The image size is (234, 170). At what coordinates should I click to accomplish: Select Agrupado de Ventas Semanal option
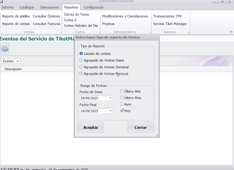81,67
